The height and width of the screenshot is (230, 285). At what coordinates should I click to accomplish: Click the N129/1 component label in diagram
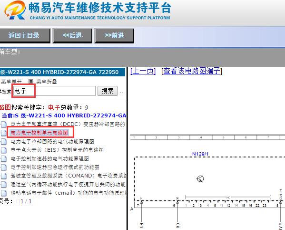point(200,154)
